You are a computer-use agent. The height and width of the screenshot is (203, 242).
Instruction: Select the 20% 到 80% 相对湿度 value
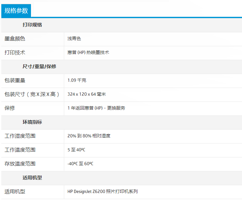(x=89, y=136)
